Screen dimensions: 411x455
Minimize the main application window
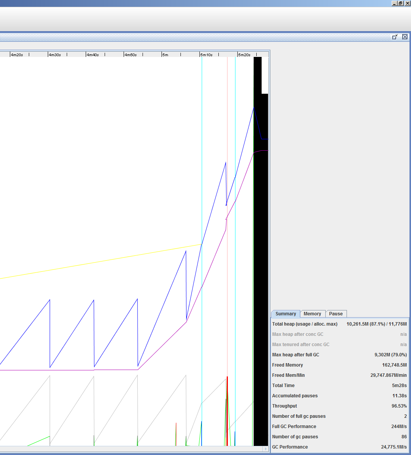tap(394, 3)
